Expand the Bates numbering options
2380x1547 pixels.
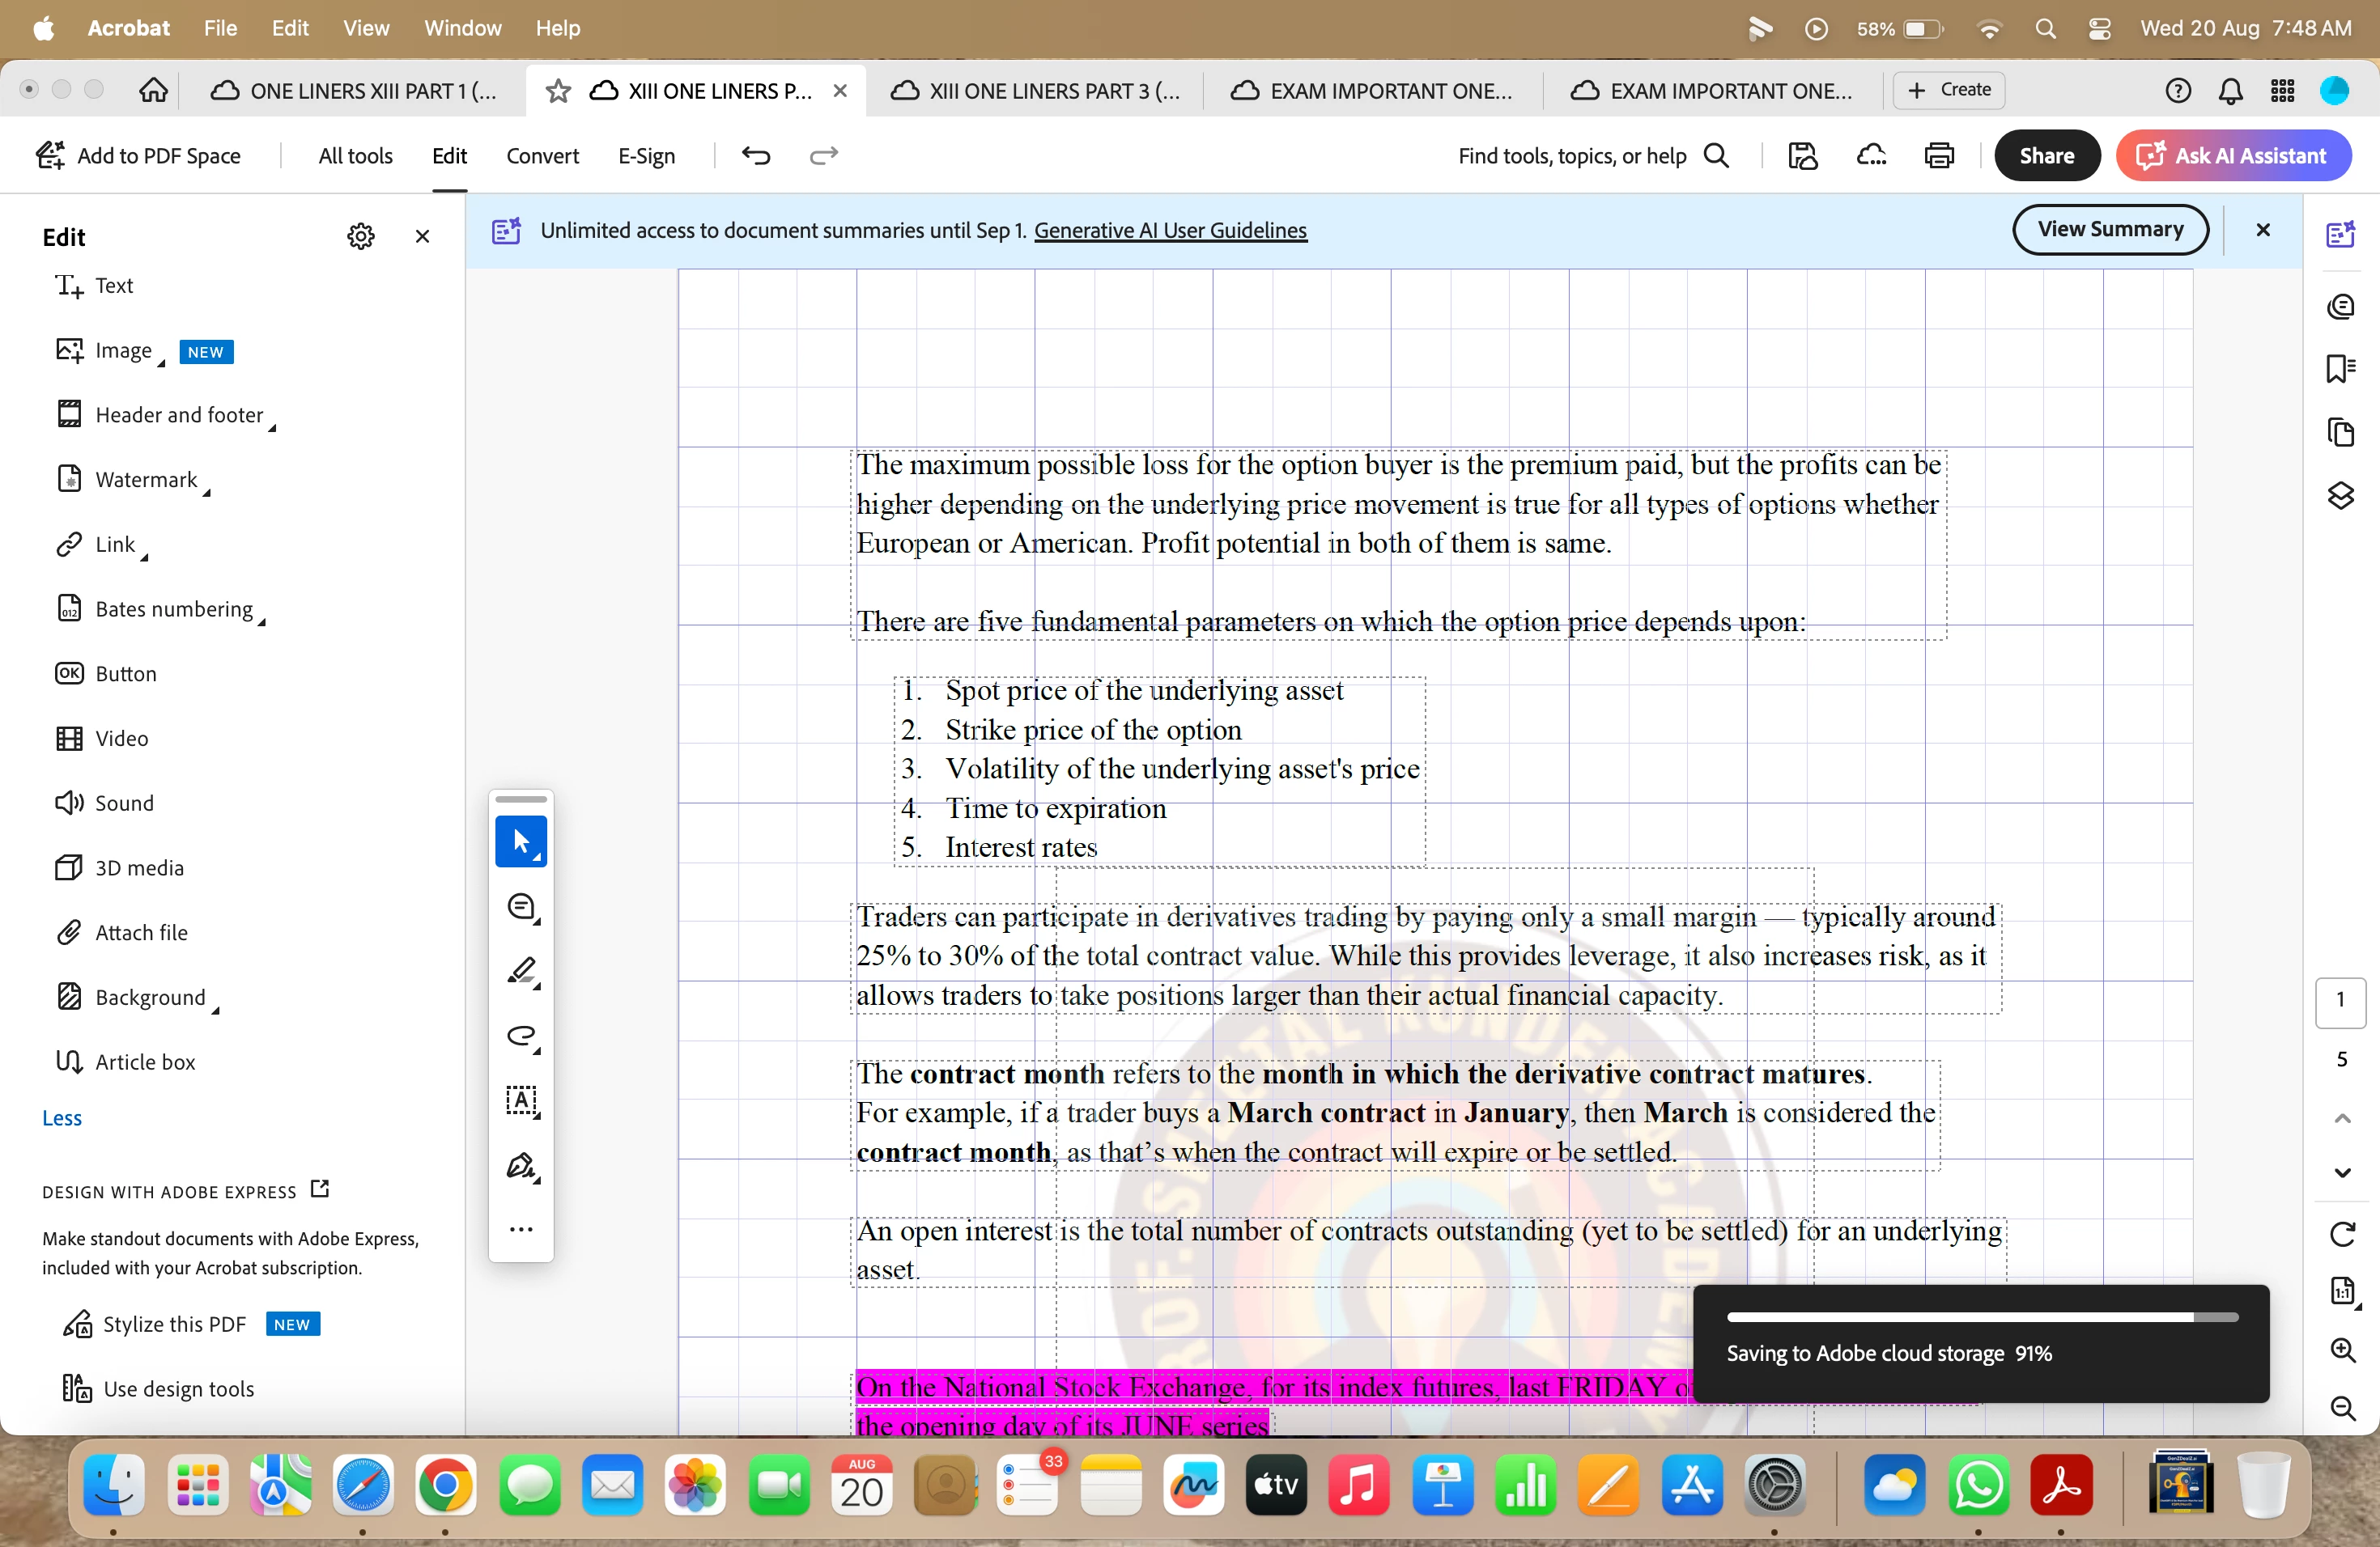(174, 609)
